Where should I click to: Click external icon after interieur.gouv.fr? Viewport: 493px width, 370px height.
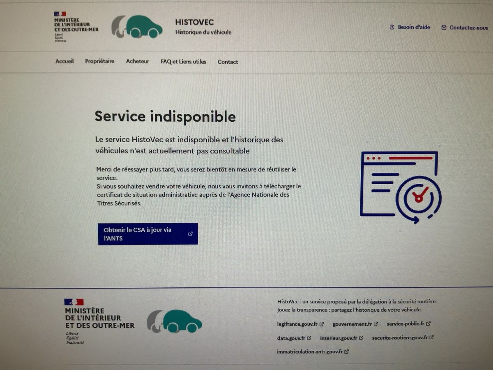361,338
